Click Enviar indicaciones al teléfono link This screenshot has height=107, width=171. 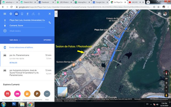click(x=21, y=47)
